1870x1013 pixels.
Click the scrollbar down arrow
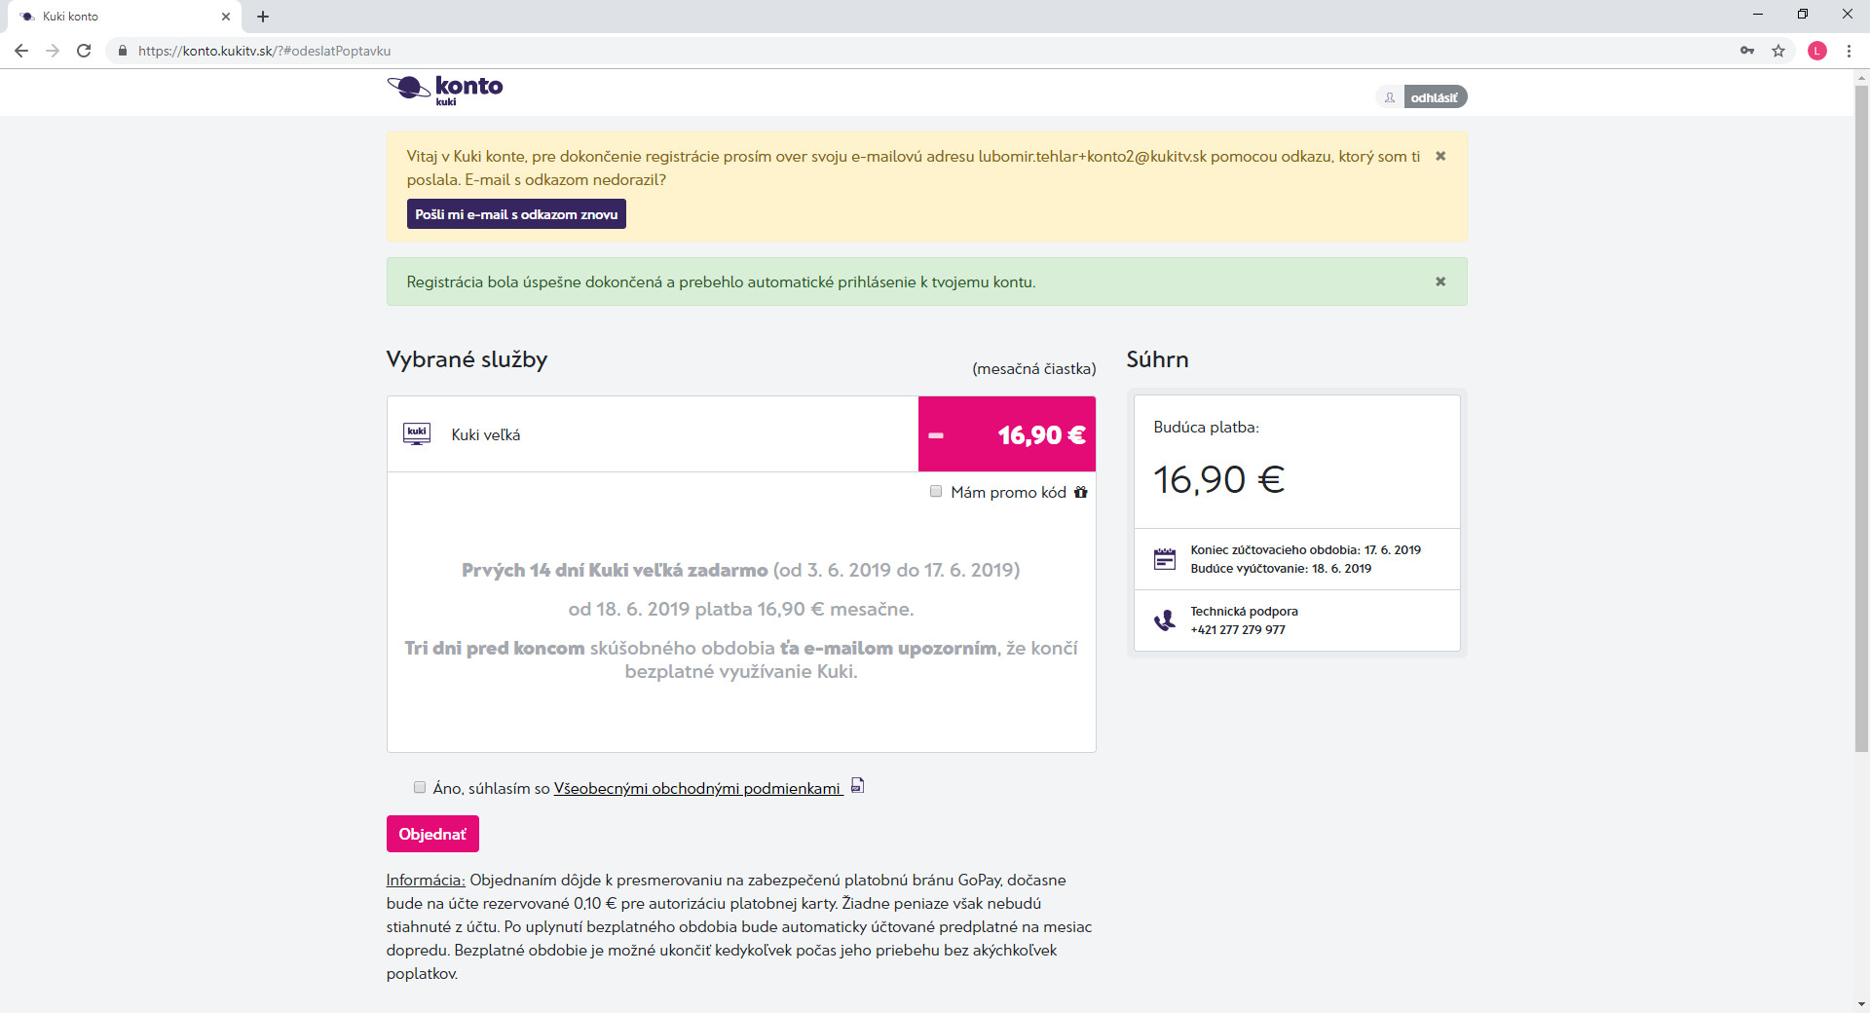pos(1861,1004)
